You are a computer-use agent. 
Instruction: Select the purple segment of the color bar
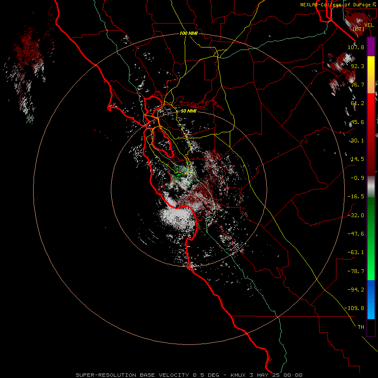coord(371,47)
